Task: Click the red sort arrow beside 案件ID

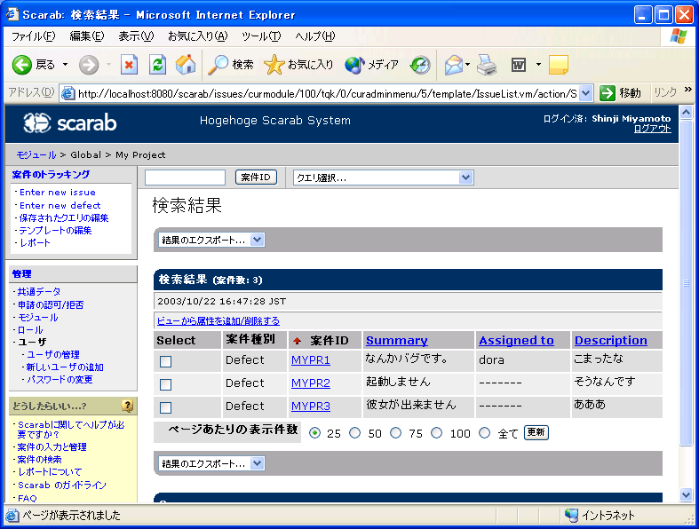Action: coord(297,341)
